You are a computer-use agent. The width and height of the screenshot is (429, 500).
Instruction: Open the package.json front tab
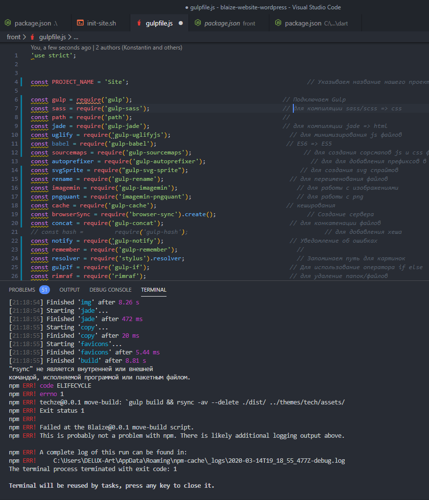[229, 23]
